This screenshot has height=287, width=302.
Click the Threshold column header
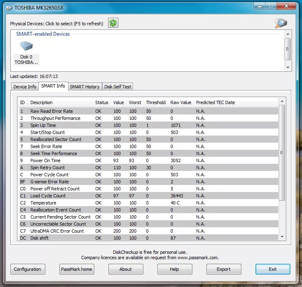tap(156, 102)
